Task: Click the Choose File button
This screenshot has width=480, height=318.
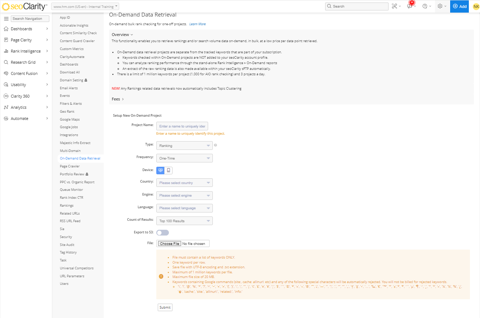Action: click(x=169, y=244)
